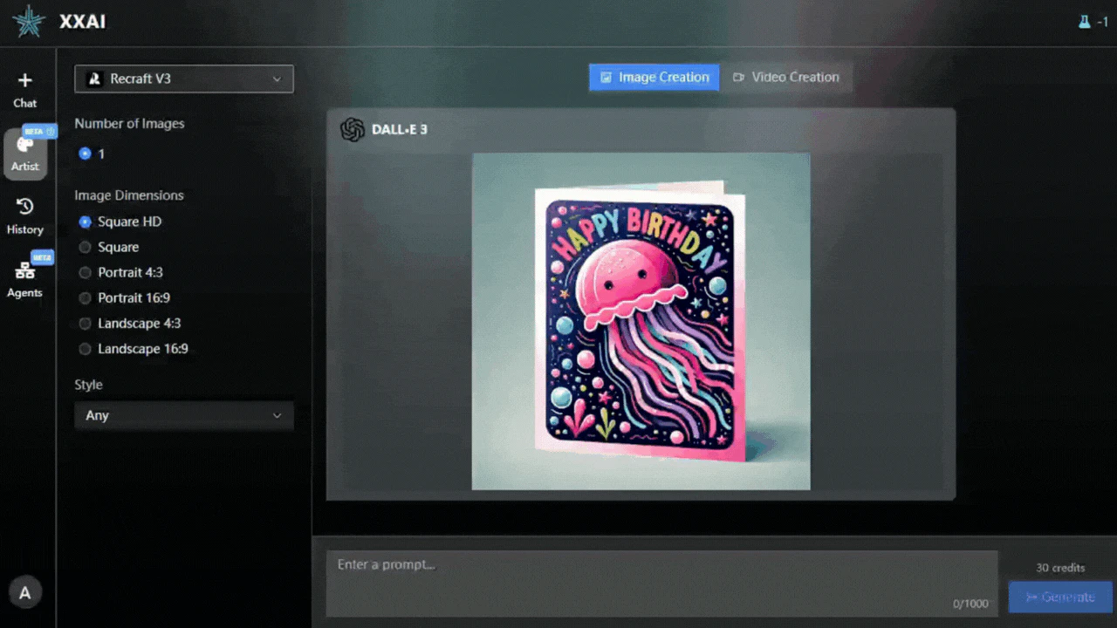Open the Agents sidebar icon
The image size is (1117, 628).
25,271
